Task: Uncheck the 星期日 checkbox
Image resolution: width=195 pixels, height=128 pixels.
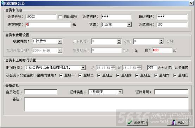Action: 175,75
